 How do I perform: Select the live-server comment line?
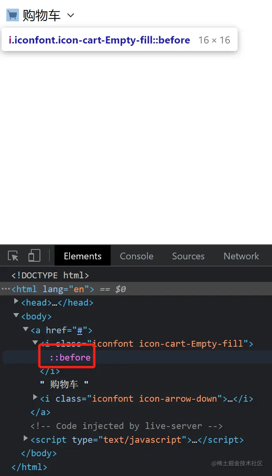pos(127,426)
